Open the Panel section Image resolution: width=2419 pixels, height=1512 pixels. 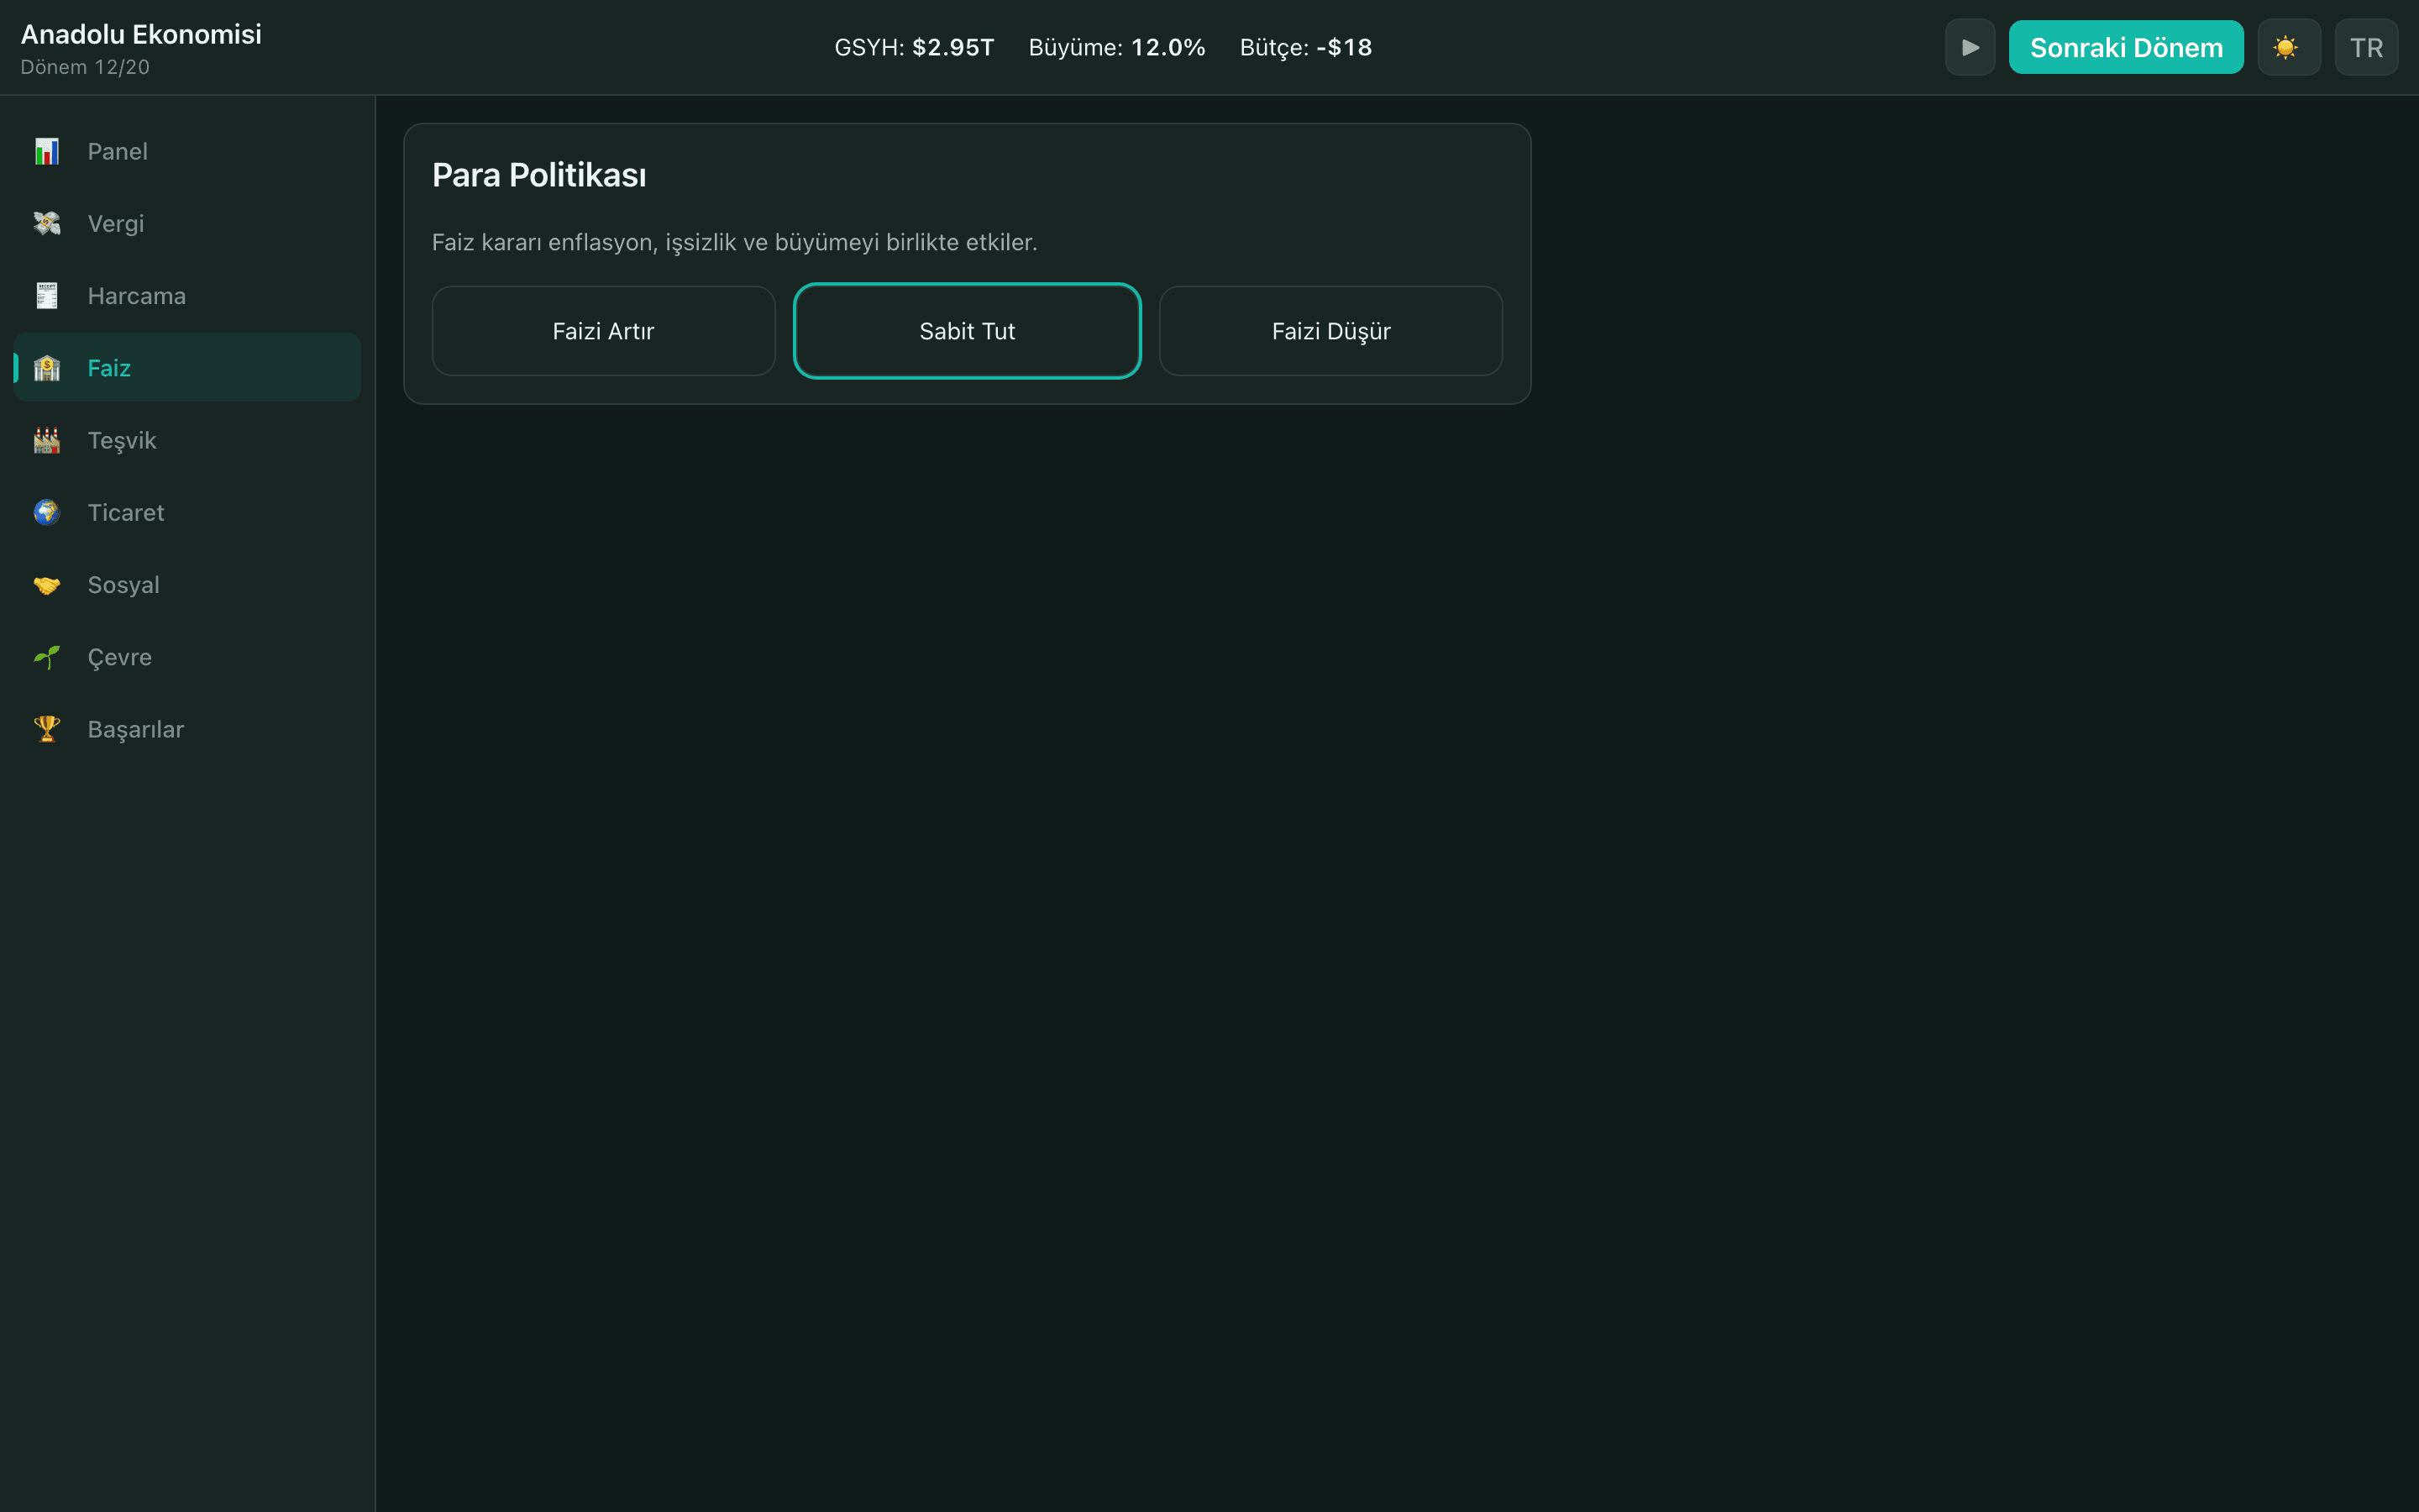187,151
